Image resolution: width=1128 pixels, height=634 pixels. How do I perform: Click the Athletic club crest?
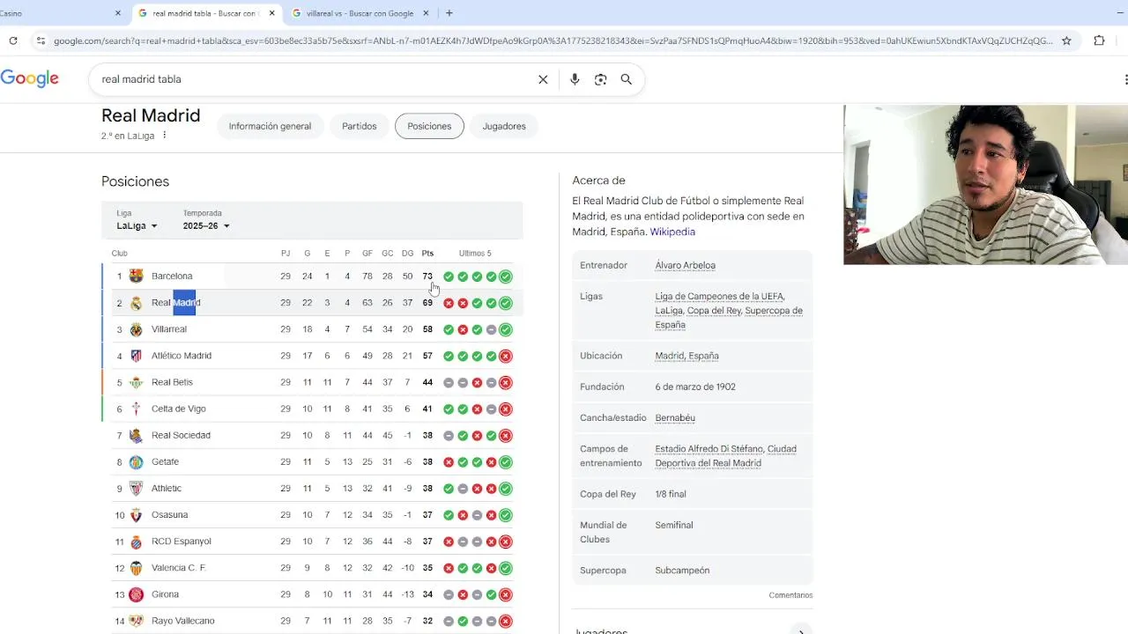pyautogui.click(x=136, y=488)
